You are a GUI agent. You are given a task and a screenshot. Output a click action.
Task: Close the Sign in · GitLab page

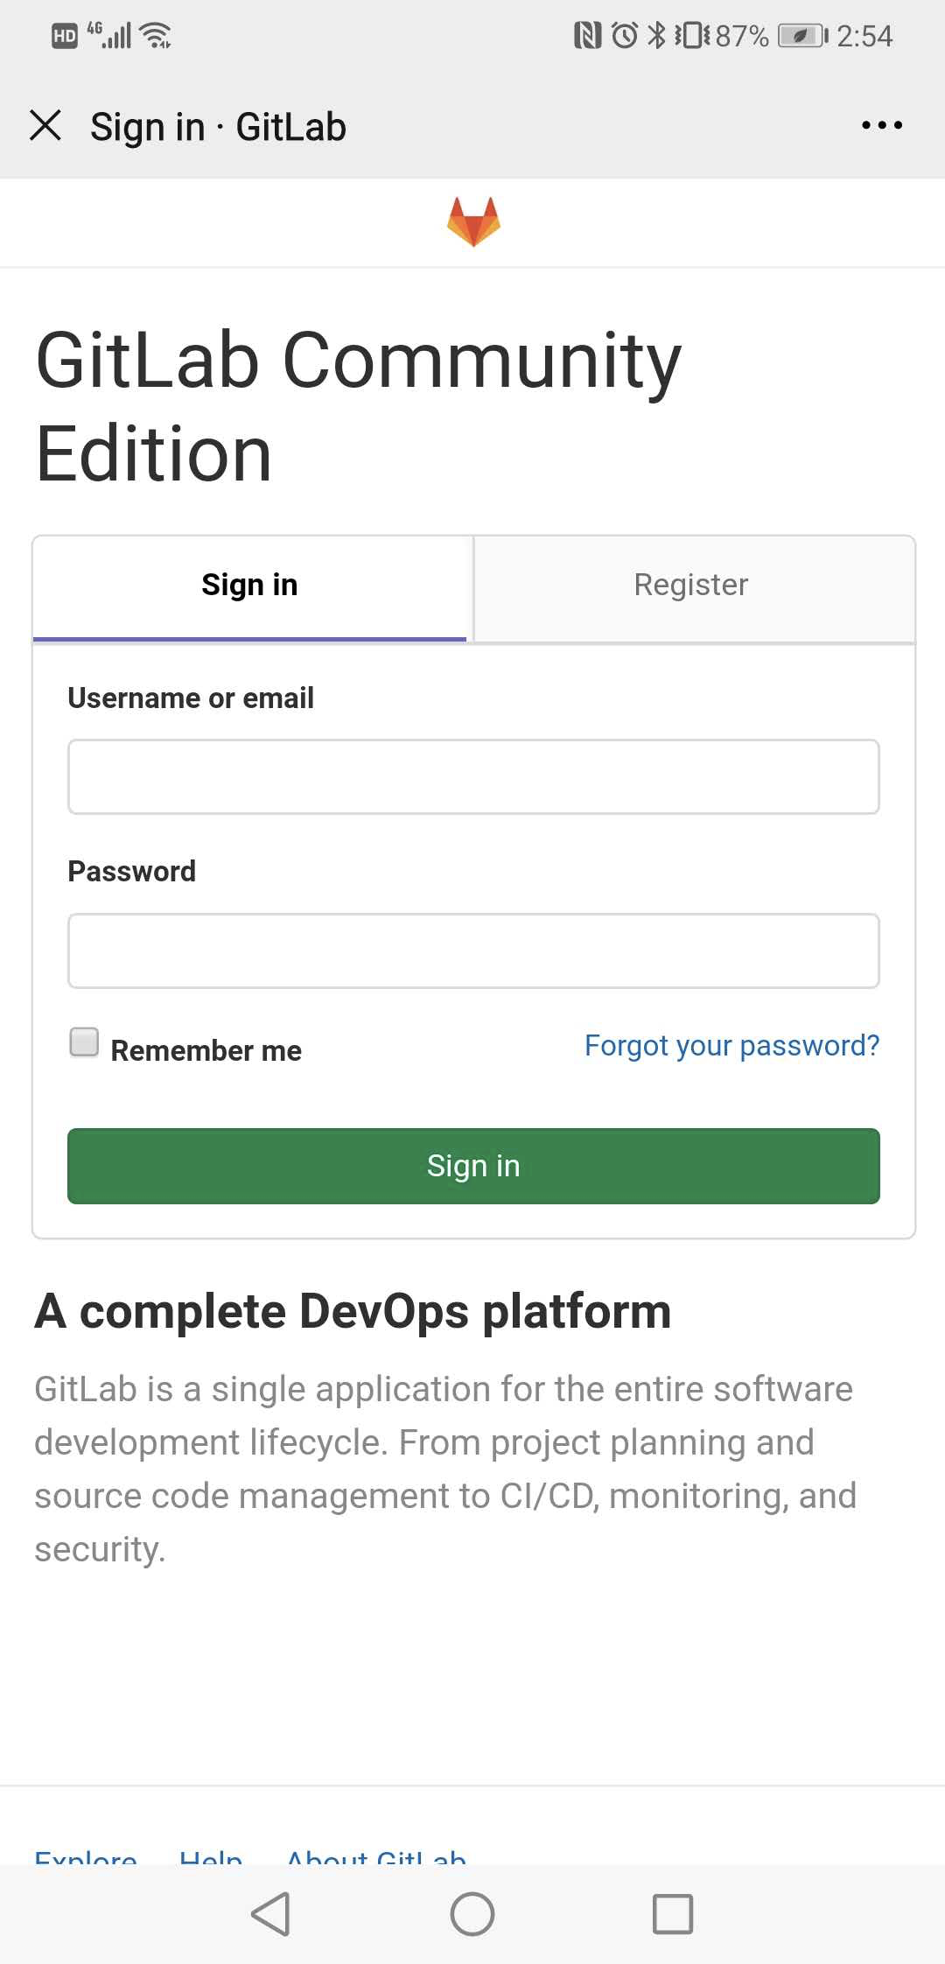click(x=45, y=125)
